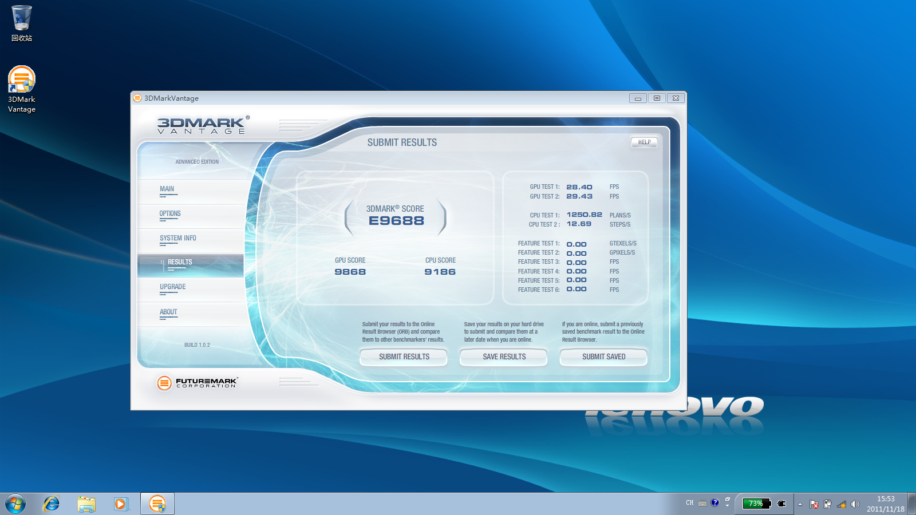Click the ADVANCED EDITION label
Image resolution: width=916 pixels, height=515 pixels.
point(197,162)
